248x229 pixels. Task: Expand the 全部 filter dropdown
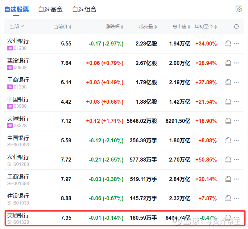pyautogui.click(x=17, y=27)
